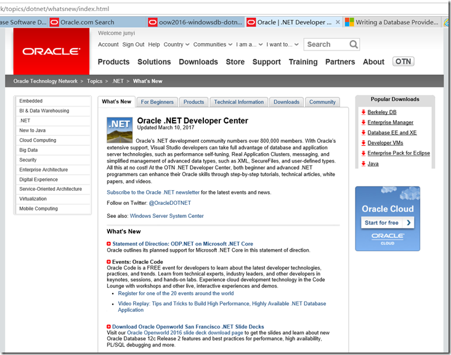Open the Downloads main menu

[198, 62]
